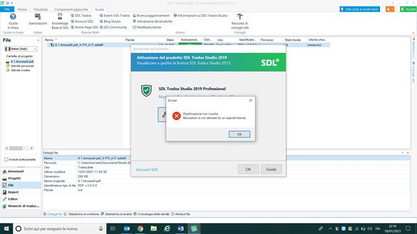The height and width of the screenshot is (234, 417).
Task: Open Knowledge Base di SDL
Action: tap(60, 21)
